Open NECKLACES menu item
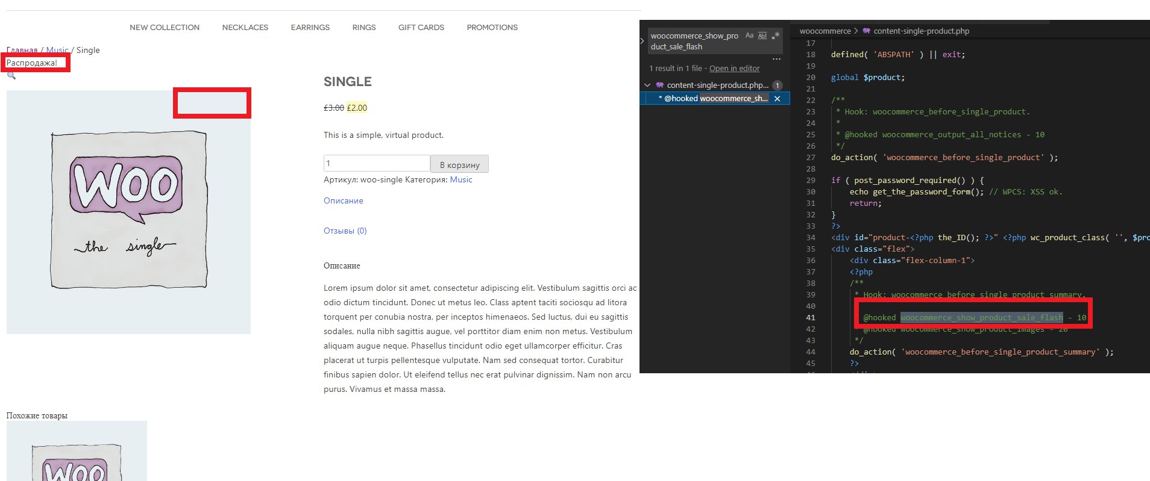 click(x=245, y=28)
